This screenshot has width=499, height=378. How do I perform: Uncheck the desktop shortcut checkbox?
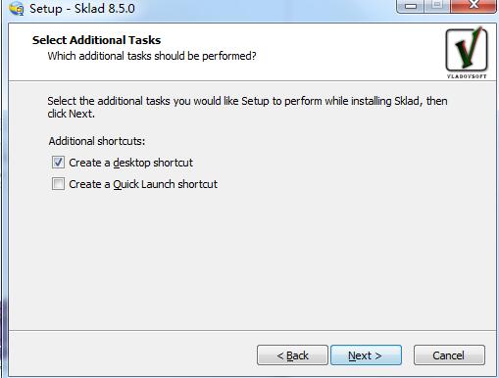[58, 163]
